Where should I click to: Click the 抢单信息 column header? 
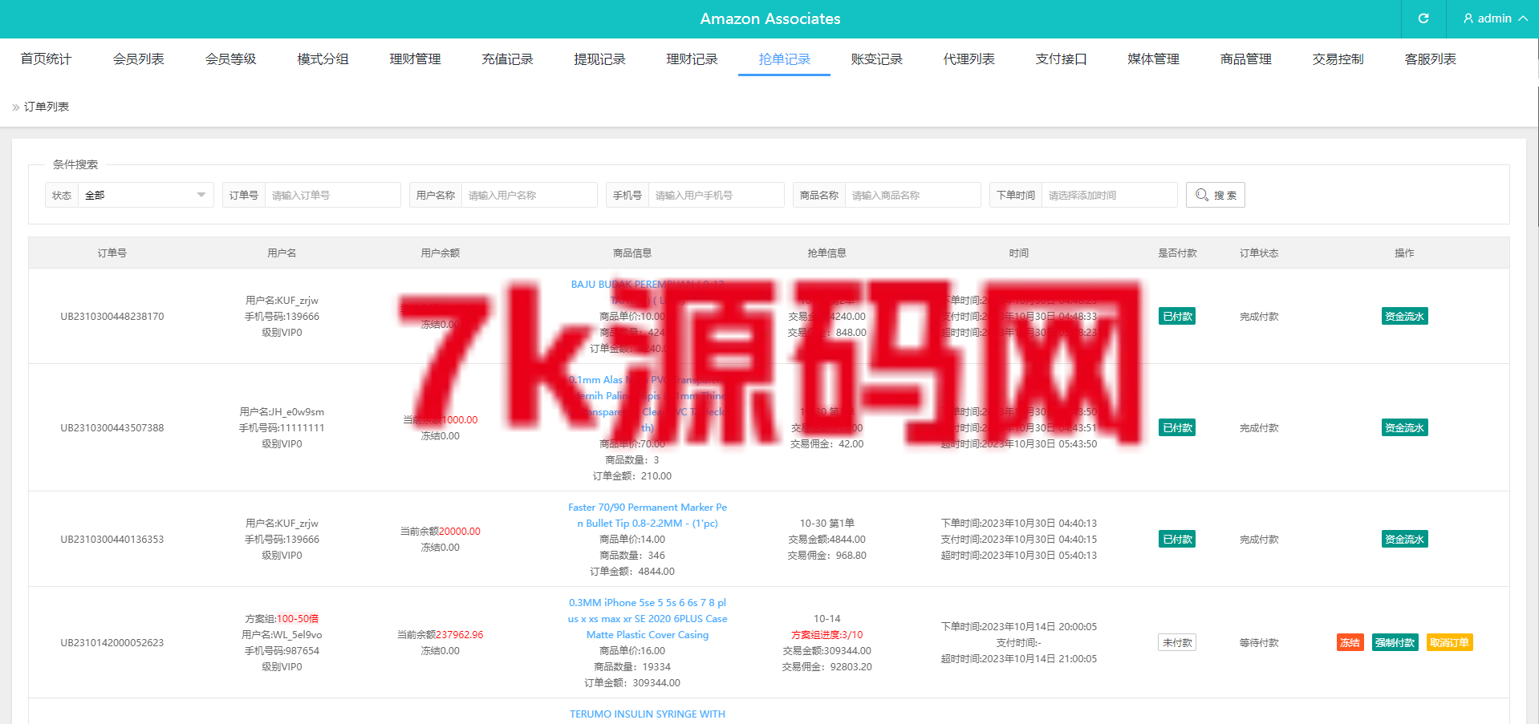point(827,253)
